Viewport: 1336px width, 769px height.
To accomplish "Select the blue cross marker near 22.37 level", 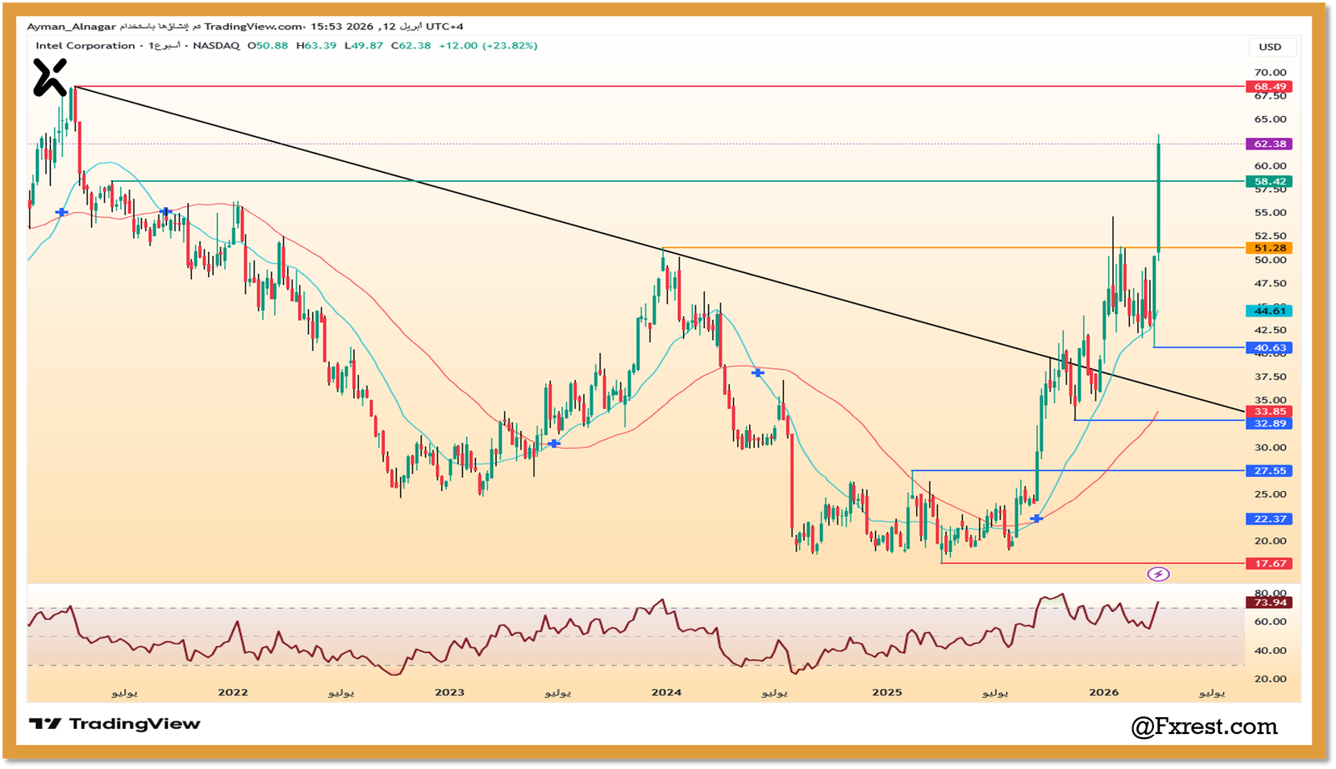I will click(1036, 519).
